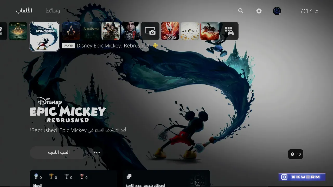Open the Elden Ring game tile
This screenshot has height=187, width=333.
(18, 31)
